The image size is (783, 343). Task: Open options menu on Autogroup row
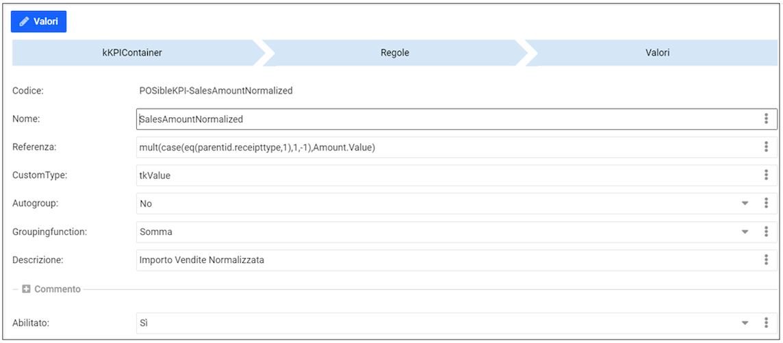(766, 203)
